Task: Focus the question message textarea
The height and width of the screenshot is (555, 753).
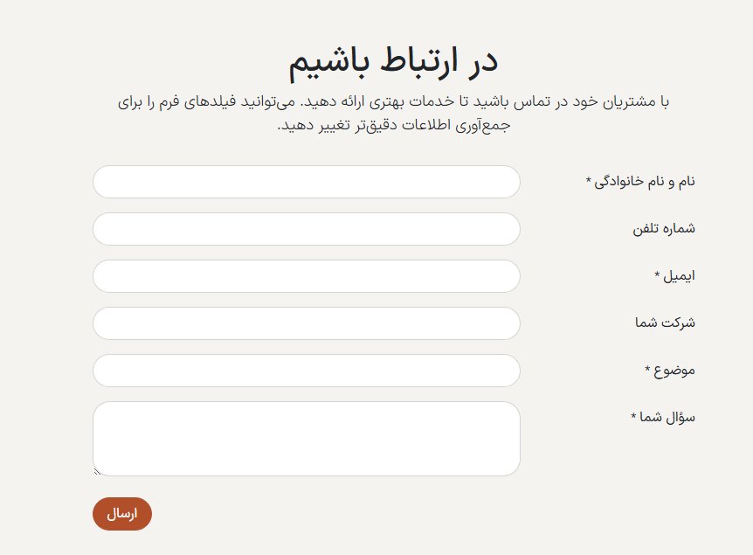Action: tap(306, 439)
